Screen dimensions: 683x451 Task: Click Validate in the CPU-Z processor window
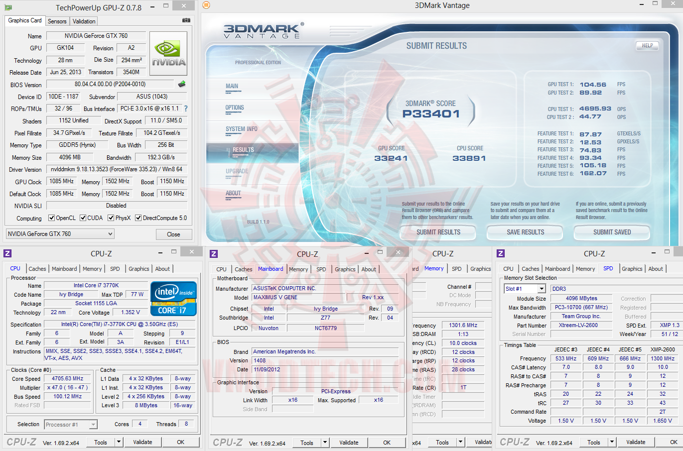(x=142, y=442)
